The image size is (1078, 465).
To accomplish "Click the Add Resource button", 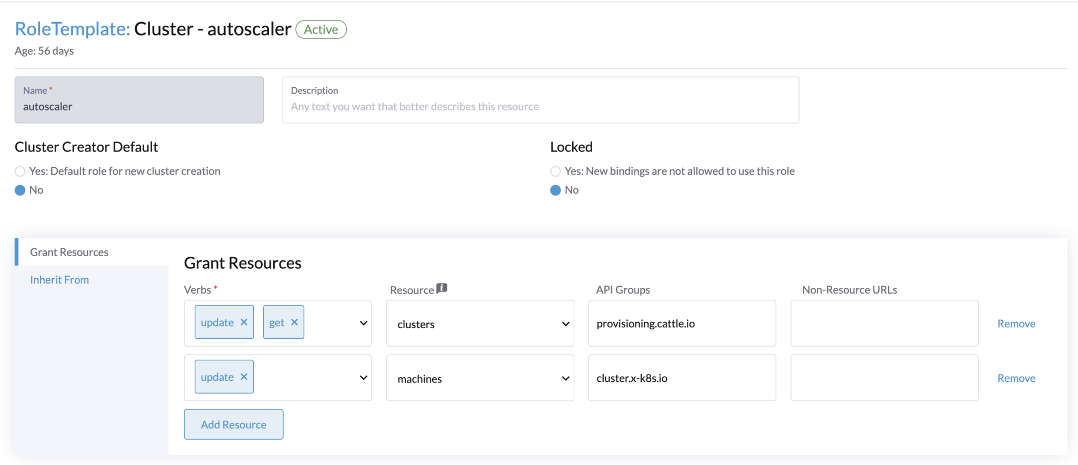I will coord(234,424).
